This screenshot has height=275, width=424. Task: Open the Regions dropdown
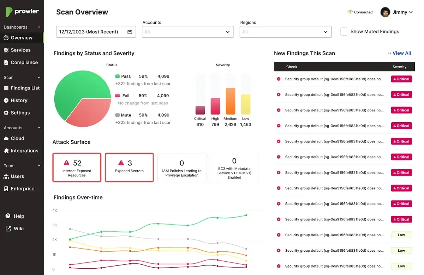[x=286, y=32]
